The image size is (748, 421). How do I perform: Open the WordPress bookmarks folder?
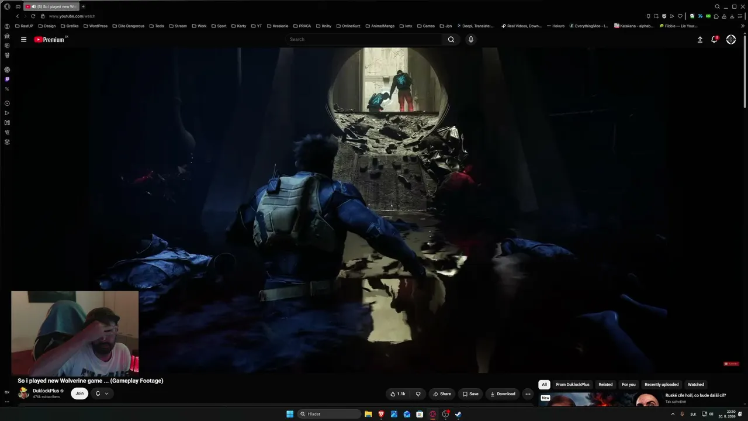tap(95, 26)
